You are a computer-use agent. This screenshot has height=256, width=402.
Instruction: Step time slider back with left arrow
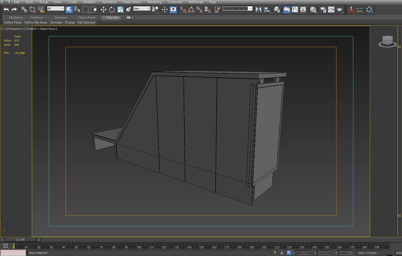[2, 240]
